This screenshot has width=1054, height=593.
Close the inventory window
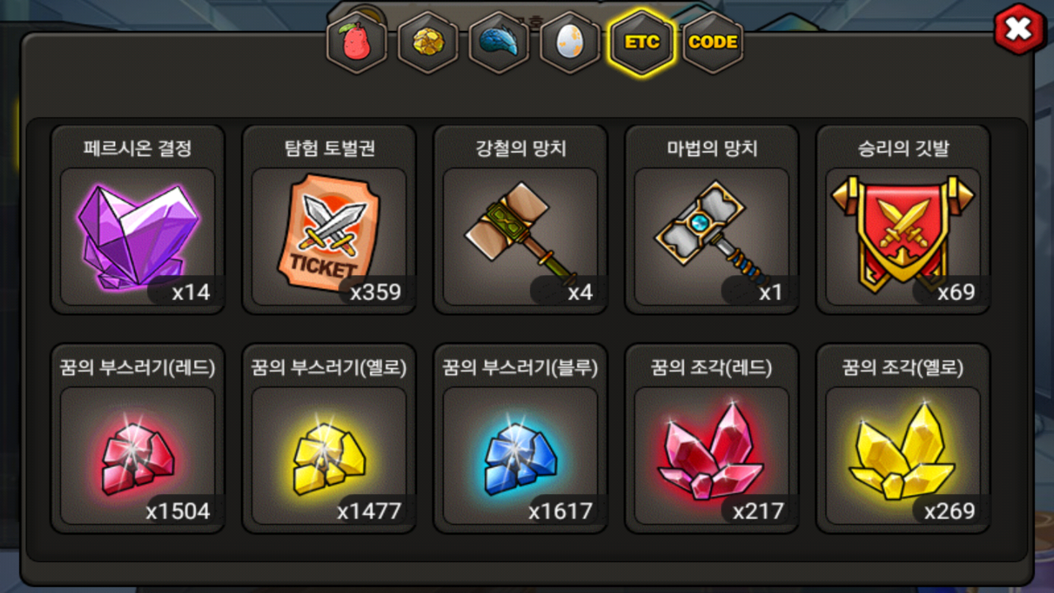[x=1019, y=29]
